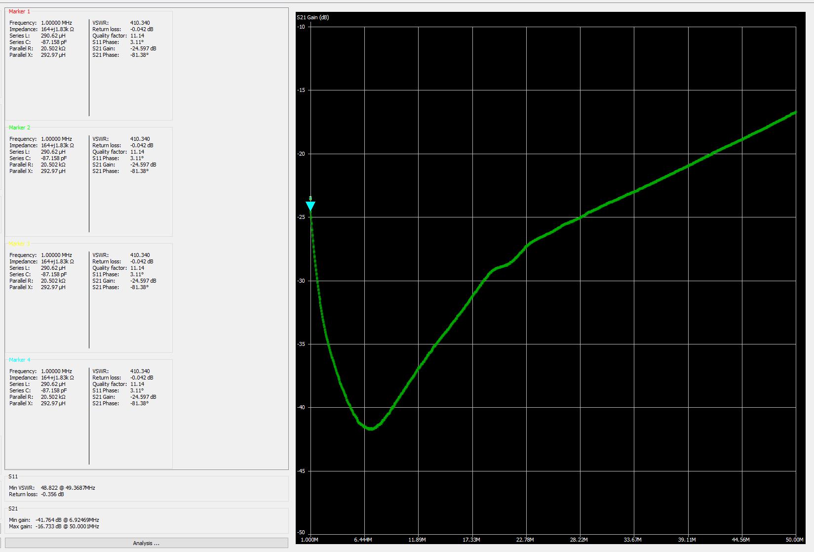Click the -40 y-axis label
The height and width of the screenshot is (552, 814).
click(301, 407)
